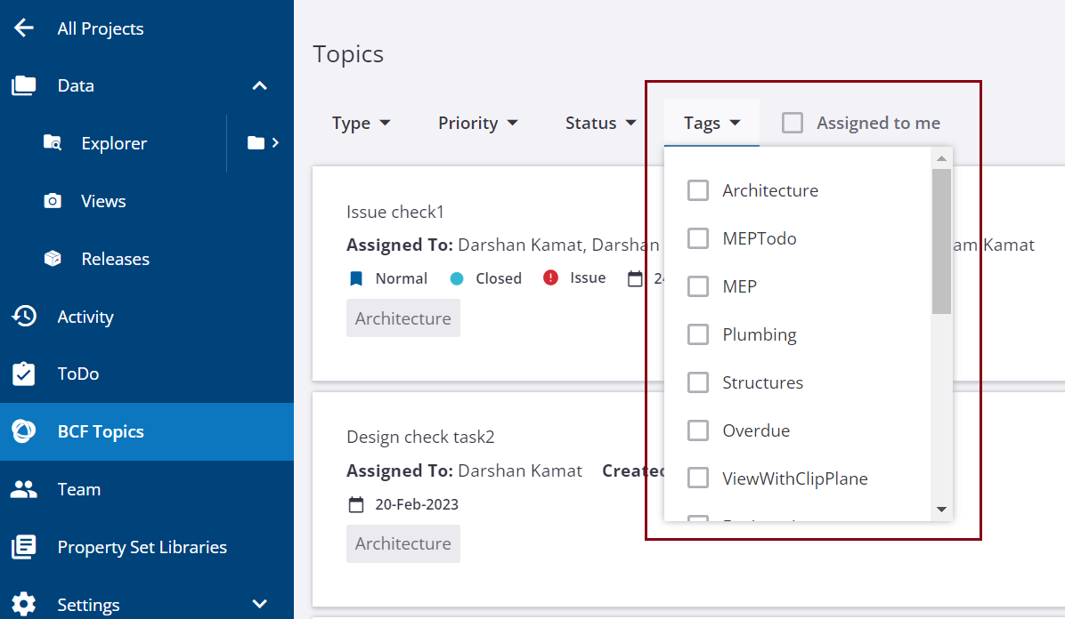Open the Issue check1 topic
The height and width of the screenshot is (619, 1065).
[395, 212]
